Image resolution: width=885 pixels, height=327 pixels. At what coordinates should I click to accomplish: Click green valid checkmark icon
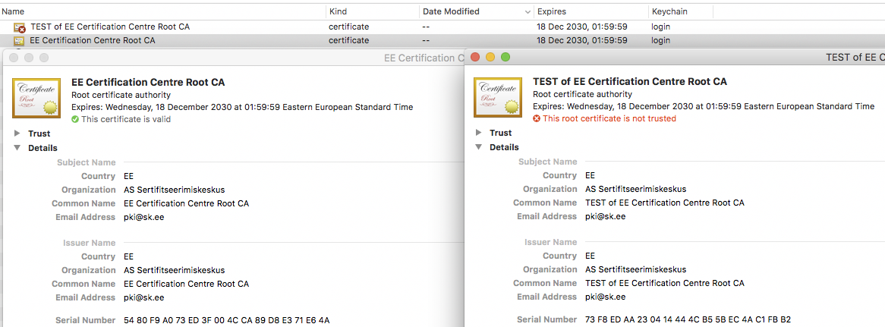point(76,119)
